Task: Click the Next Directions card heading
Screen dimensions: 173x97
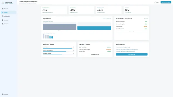Action: (120, 44)
